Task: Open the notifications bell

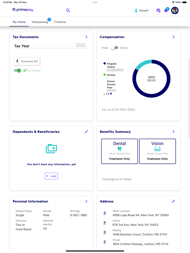Action: (166, 11)
